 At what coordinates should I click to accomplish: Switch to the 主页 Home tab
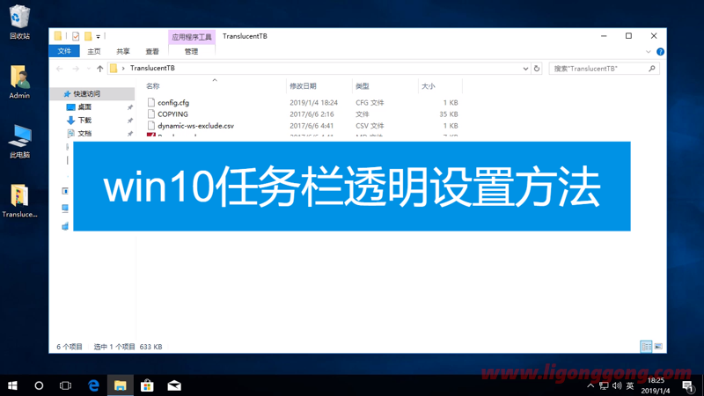point(94,51)
